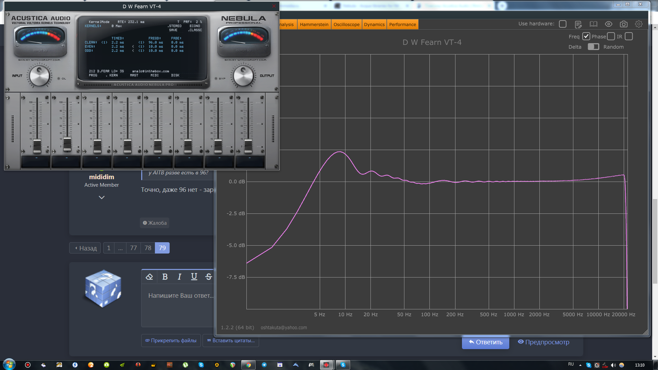Image resolution: width=658 pixels, height=370 pixels.
Task: Open the game controller taskbar icon
Action: (311, 365)
